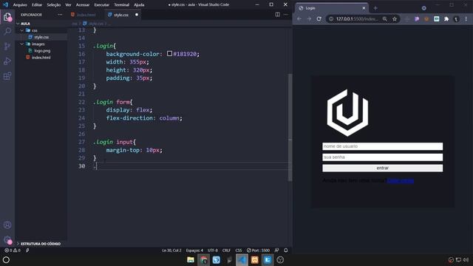The width and height of the screenshot is (473, 266).
Task: Open the Seleção menu
Action: click(54, 5)
